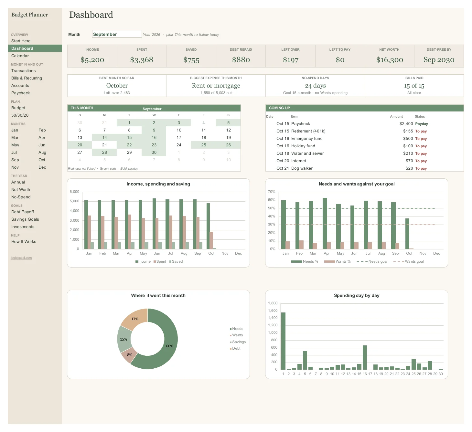
Task: Click the Water and sewer bill row
Action: [x=365, y=153]
